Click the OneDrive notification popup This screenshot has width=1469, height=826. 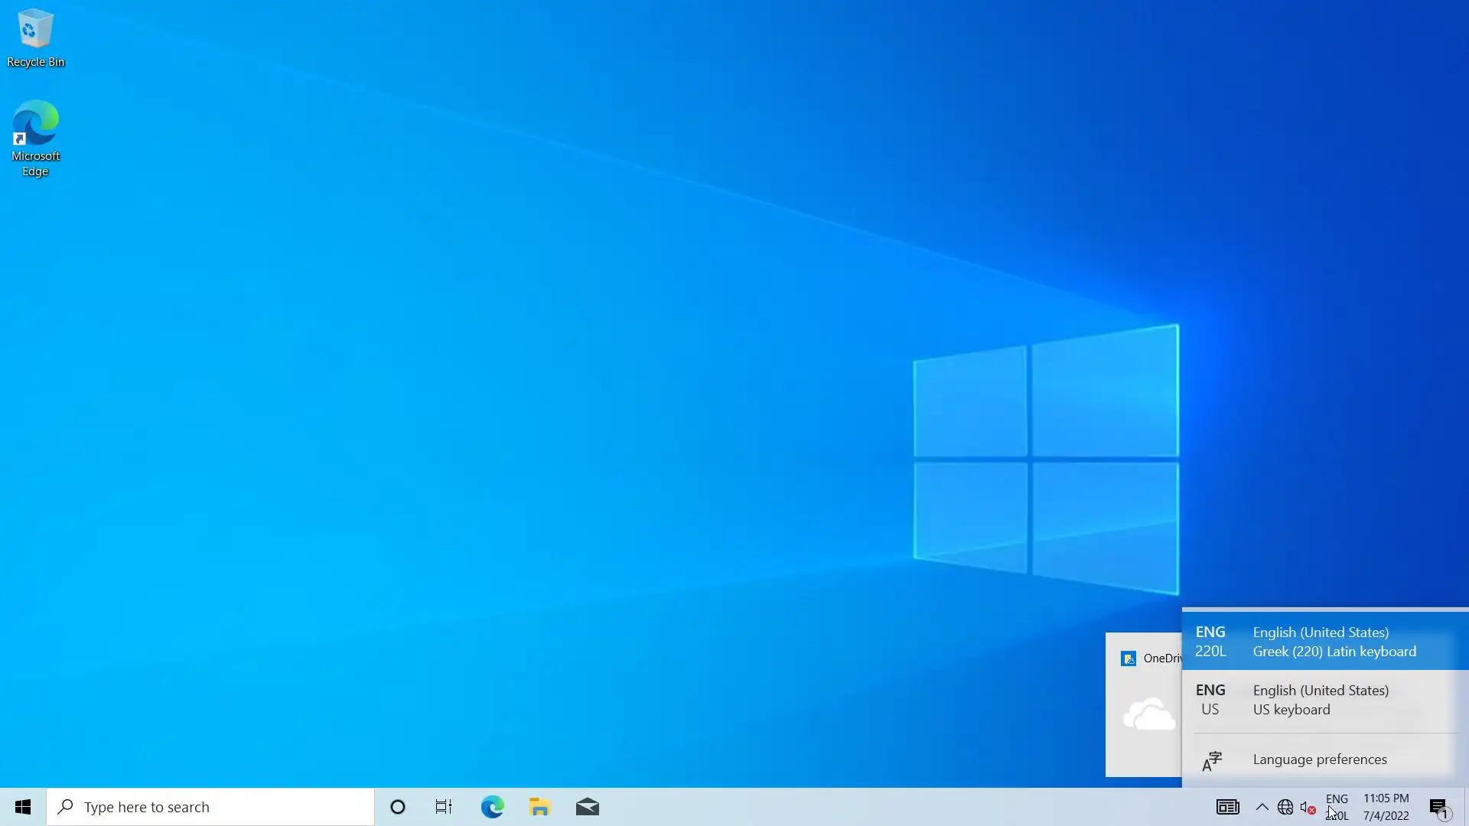1144,704
